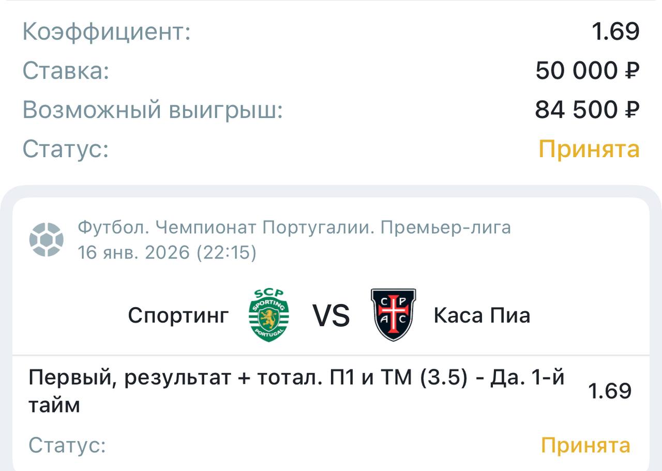The height and width of the screenshot is (471, 662).
Task: Click the Статус label in the bet summary
Action: click(x=66, y=149)
